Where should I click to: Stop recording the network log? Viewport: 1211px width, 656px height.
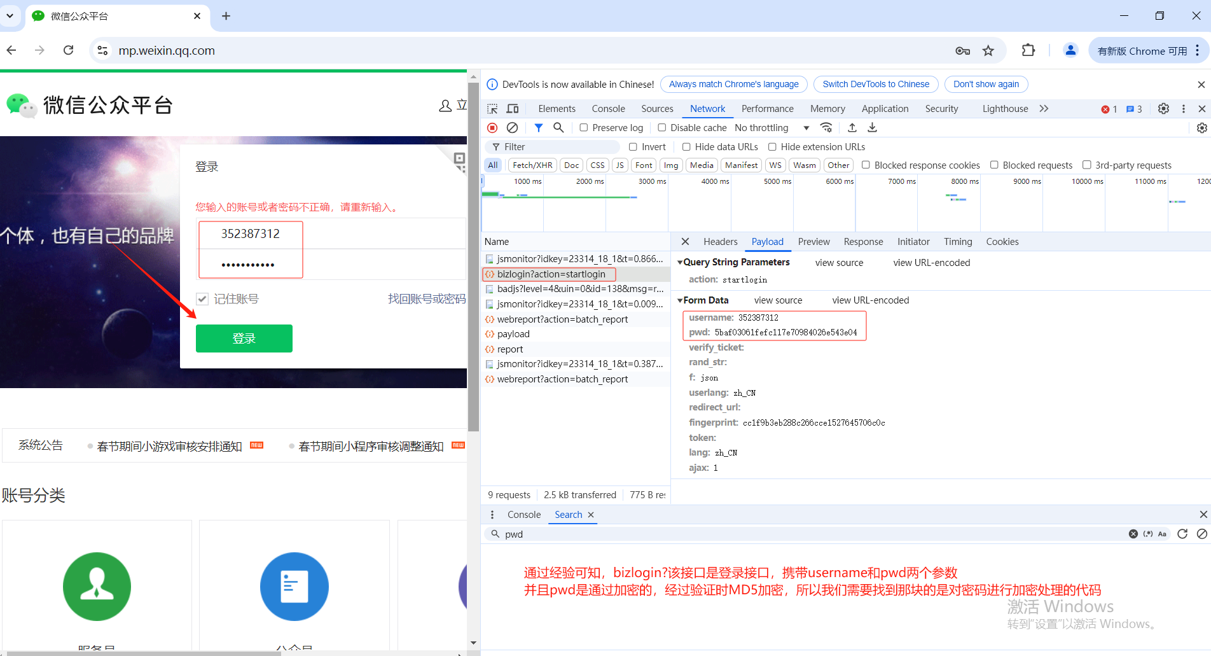click(492, 128)
